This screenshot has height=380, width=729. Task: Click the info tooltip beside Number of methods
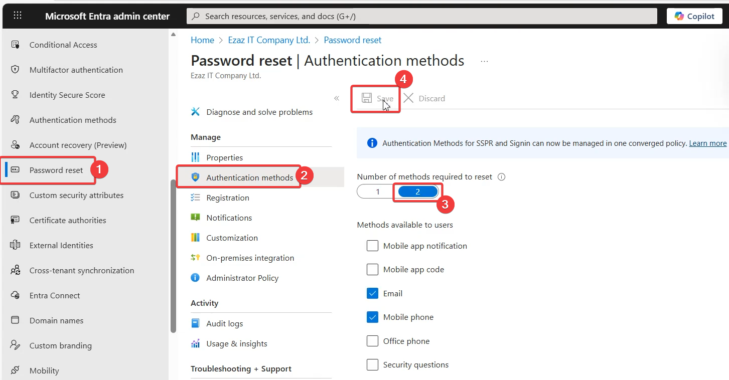501,177
